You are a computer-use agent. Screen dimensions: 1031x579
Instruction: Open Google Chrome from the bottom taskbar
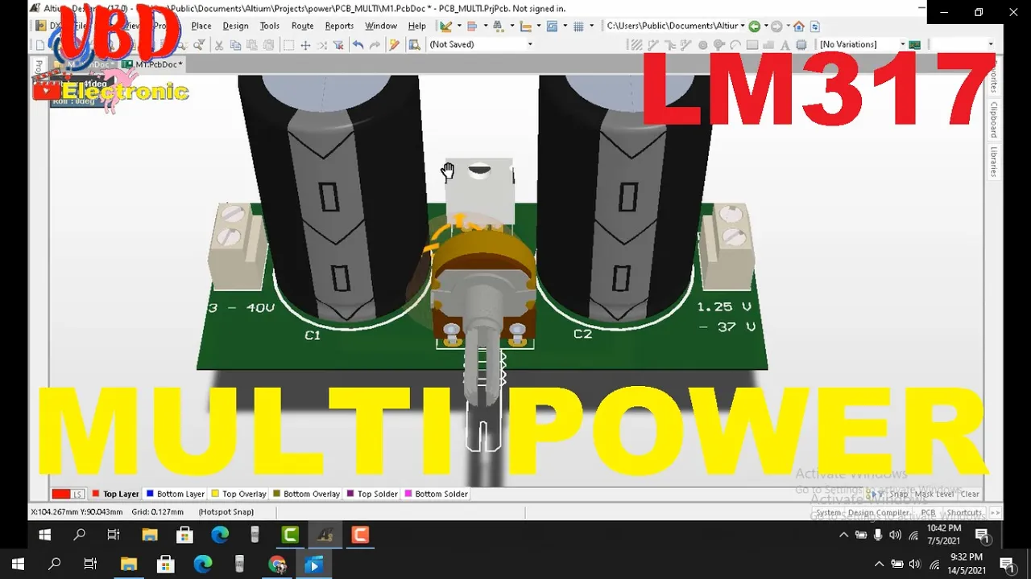coord(277,565)
